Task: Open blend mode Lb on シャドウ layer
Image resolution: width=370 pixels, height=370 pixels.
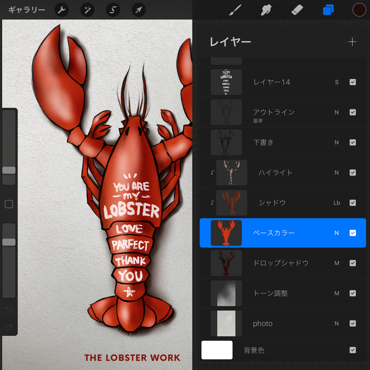Action: point(337,203)
